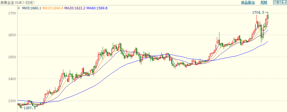
Task: Click the 1400 price axis label
Action: point(12,79)
